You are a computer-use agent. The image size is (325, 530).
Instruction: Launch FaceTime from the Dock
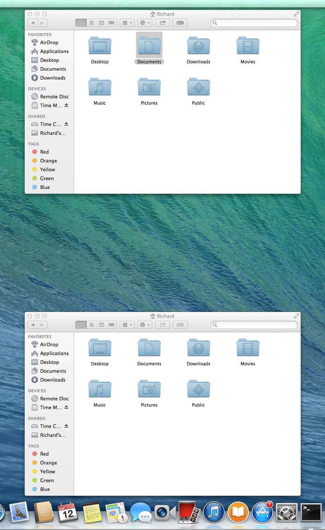click(165, 512)
